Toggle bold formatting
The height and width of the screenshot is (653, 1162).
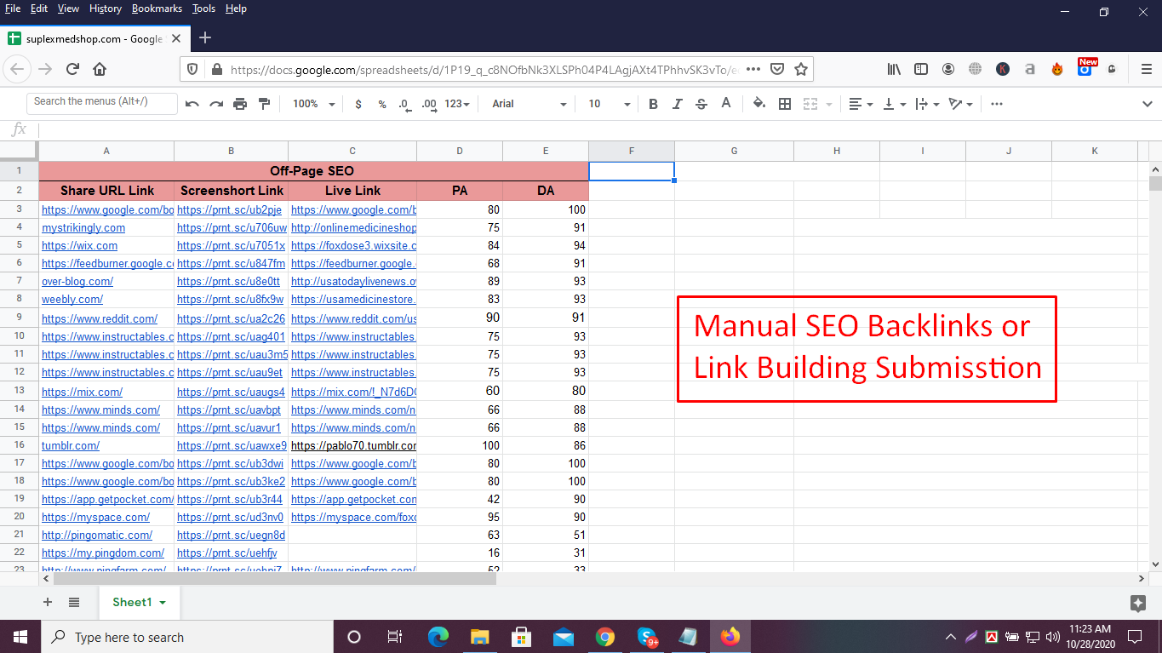point(651,103)
